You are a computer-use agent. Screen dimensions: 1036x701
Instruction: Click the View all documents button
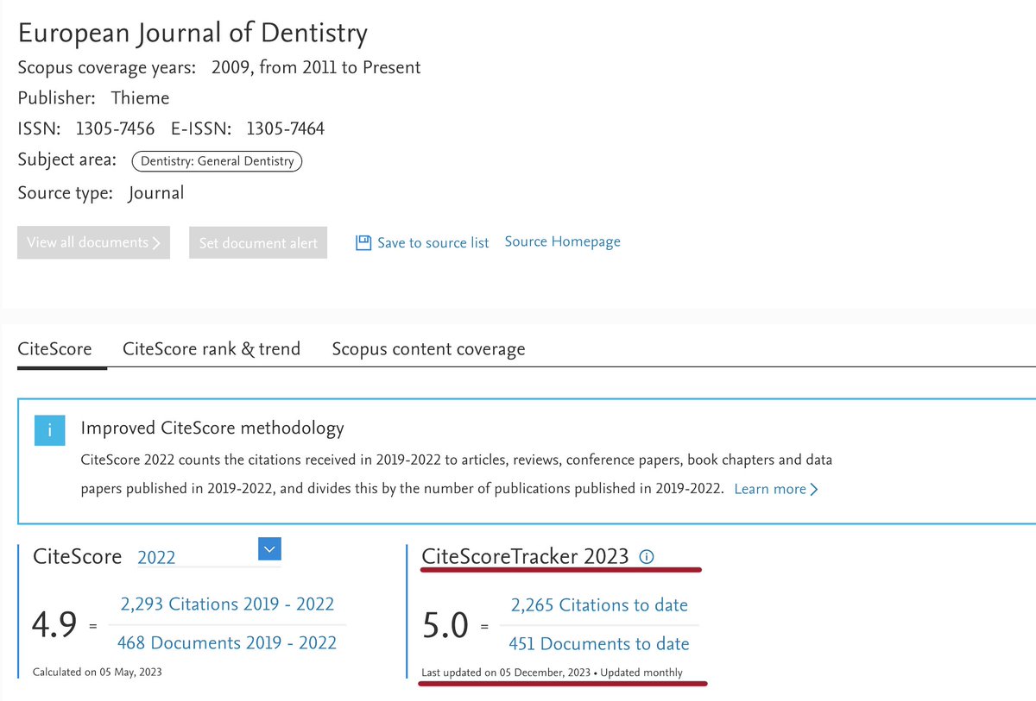(x=93, y=242)
